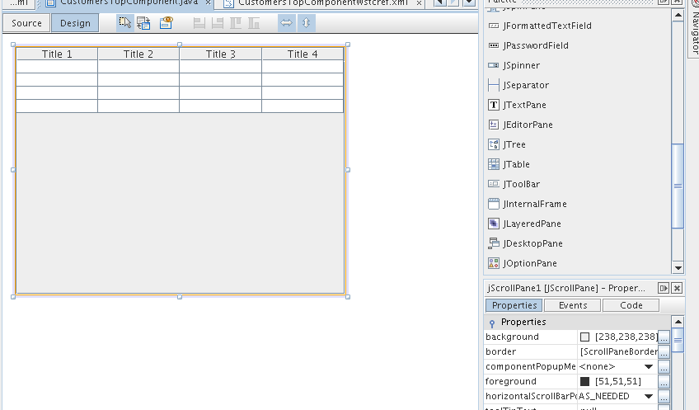Pick JTree from the palette
Screen dimensions: 699x410
click(x=514, y=144)
